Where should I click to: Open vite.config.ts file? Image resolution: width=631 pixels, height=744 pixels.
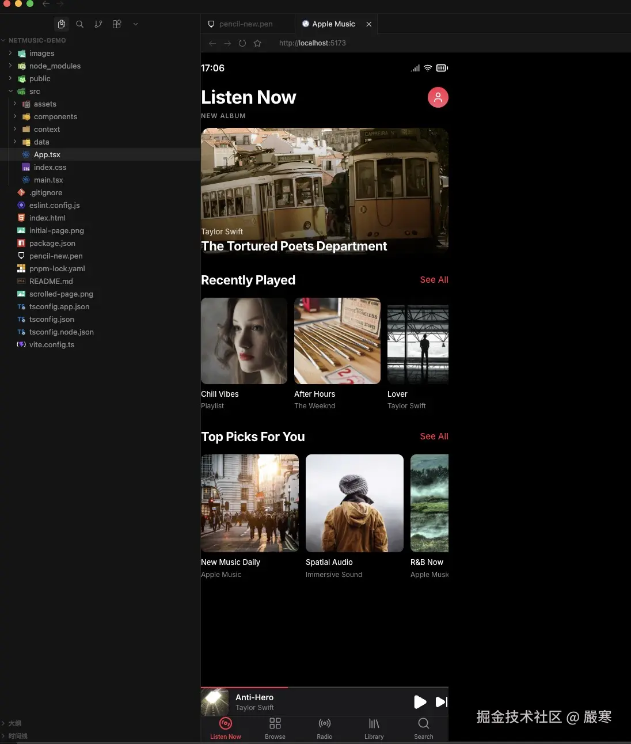coord(100,345)
